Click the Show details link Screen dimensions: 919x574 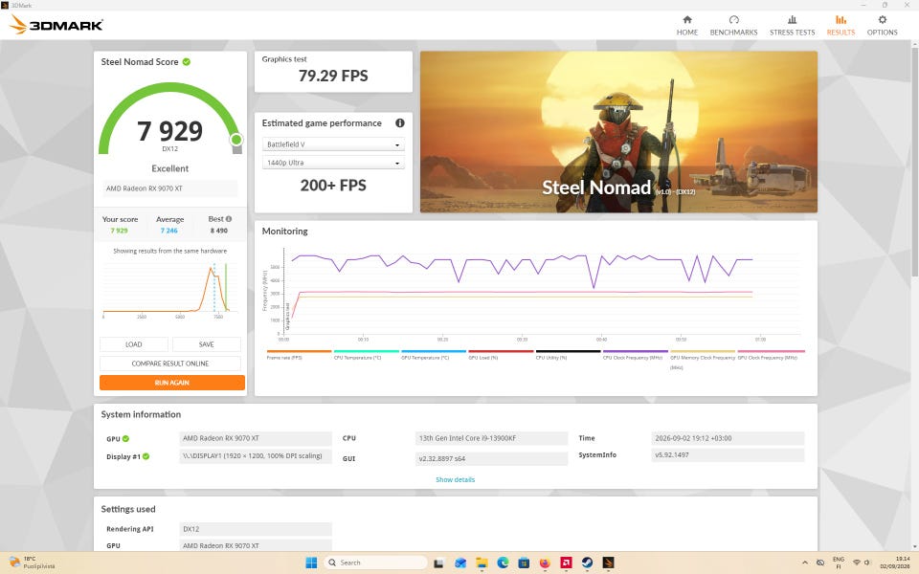pos(456,479)
